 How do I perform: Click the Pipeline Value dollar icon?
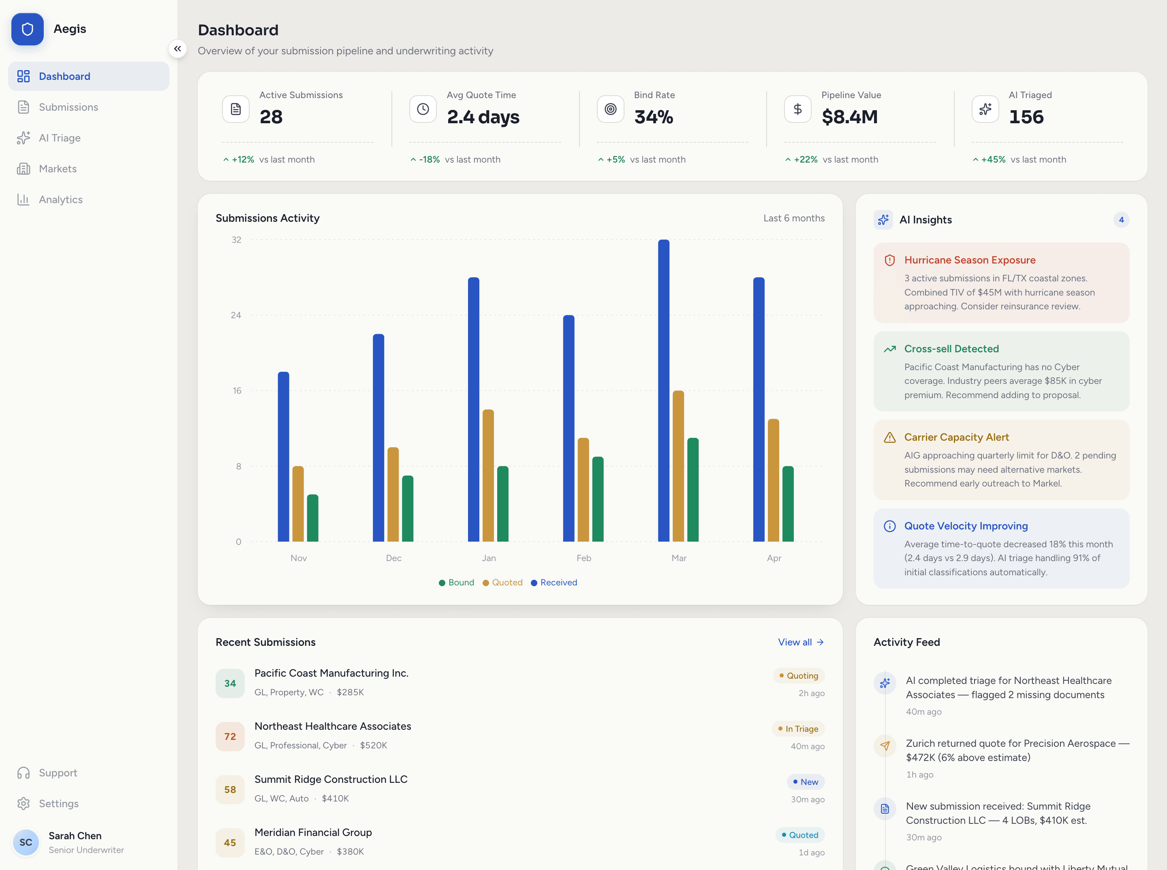(x=798, y=109)
